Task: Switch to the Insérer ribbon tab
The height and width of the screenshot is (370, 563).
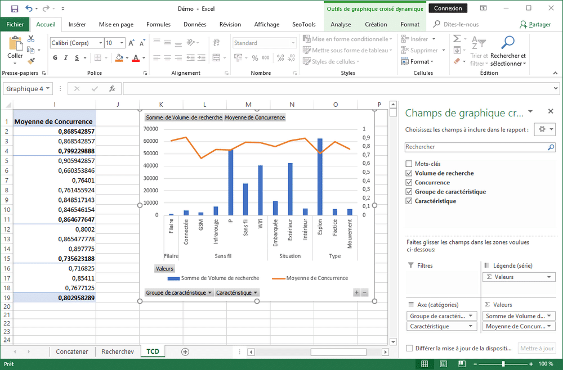Action: [77, 24]
